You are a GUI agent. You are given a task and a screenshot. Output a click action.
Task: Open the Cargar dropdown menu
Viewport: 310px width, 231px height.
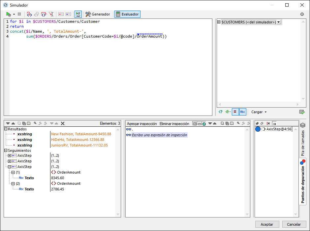tap(259, 112)
